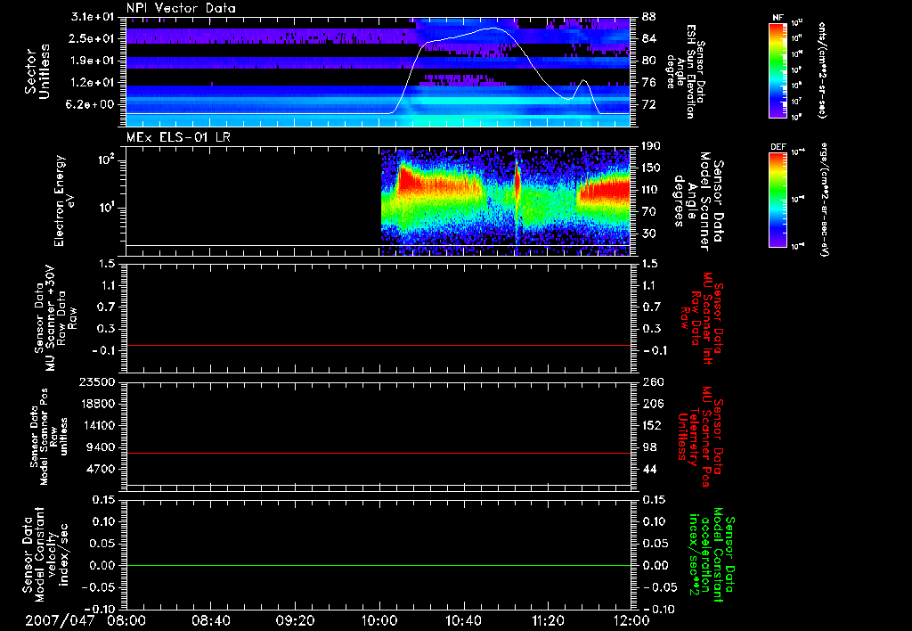Click the 152 telemetry tick value

tap(652, 425)
